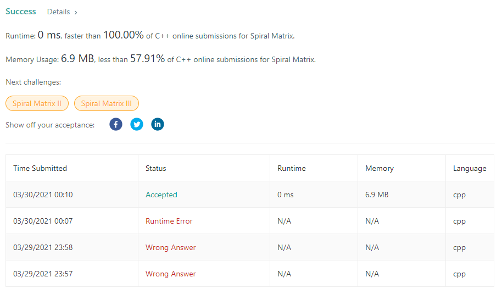502x294 pixels.
Task: View the Wrong Answer submission from 23:58
Action: pyautogui.click(x=171, y=247)
